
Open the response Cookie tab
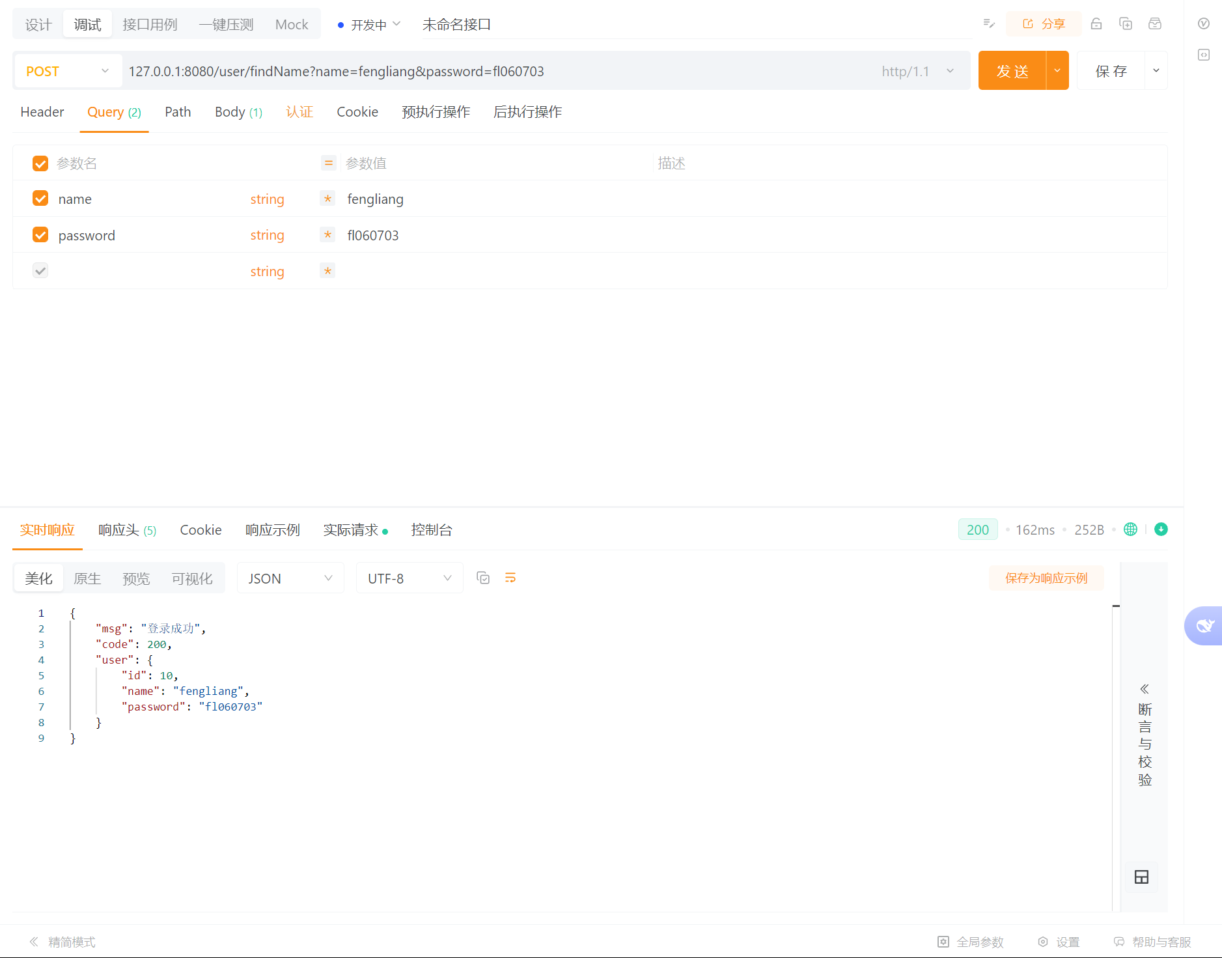pos(201,530)
